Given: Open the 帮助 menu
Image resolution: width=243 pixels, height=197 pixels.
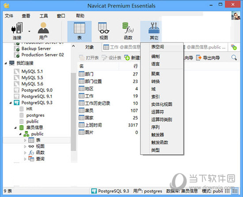Looking at the screenshot, I should [x=80, y=16].
